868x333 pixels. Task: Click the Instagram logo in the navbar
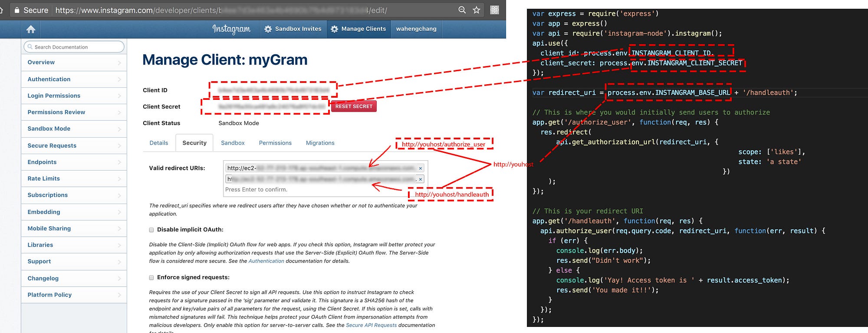[x=231, y=29]
